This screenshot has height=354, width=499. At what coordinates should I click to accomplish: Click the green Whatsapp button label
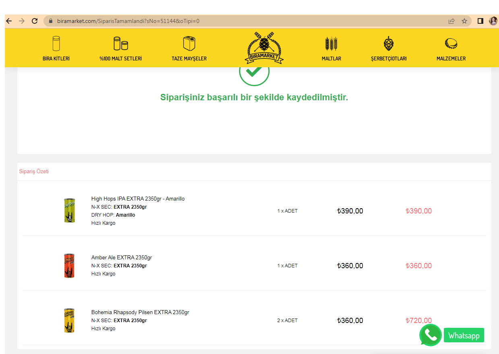[x=464, y=335]
